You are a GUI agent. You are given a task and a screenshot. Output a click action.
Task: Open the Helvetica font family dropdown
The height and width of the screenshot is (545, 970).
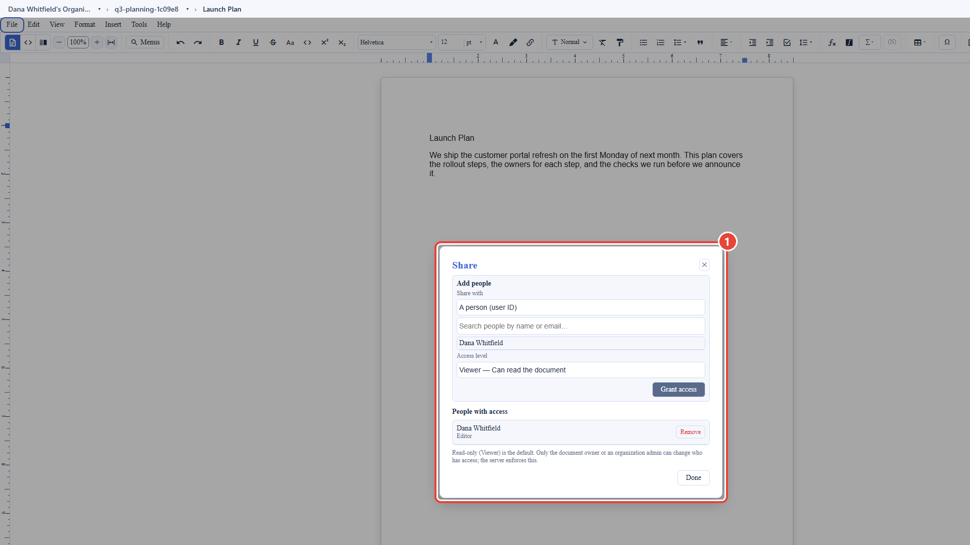[397, 42]
